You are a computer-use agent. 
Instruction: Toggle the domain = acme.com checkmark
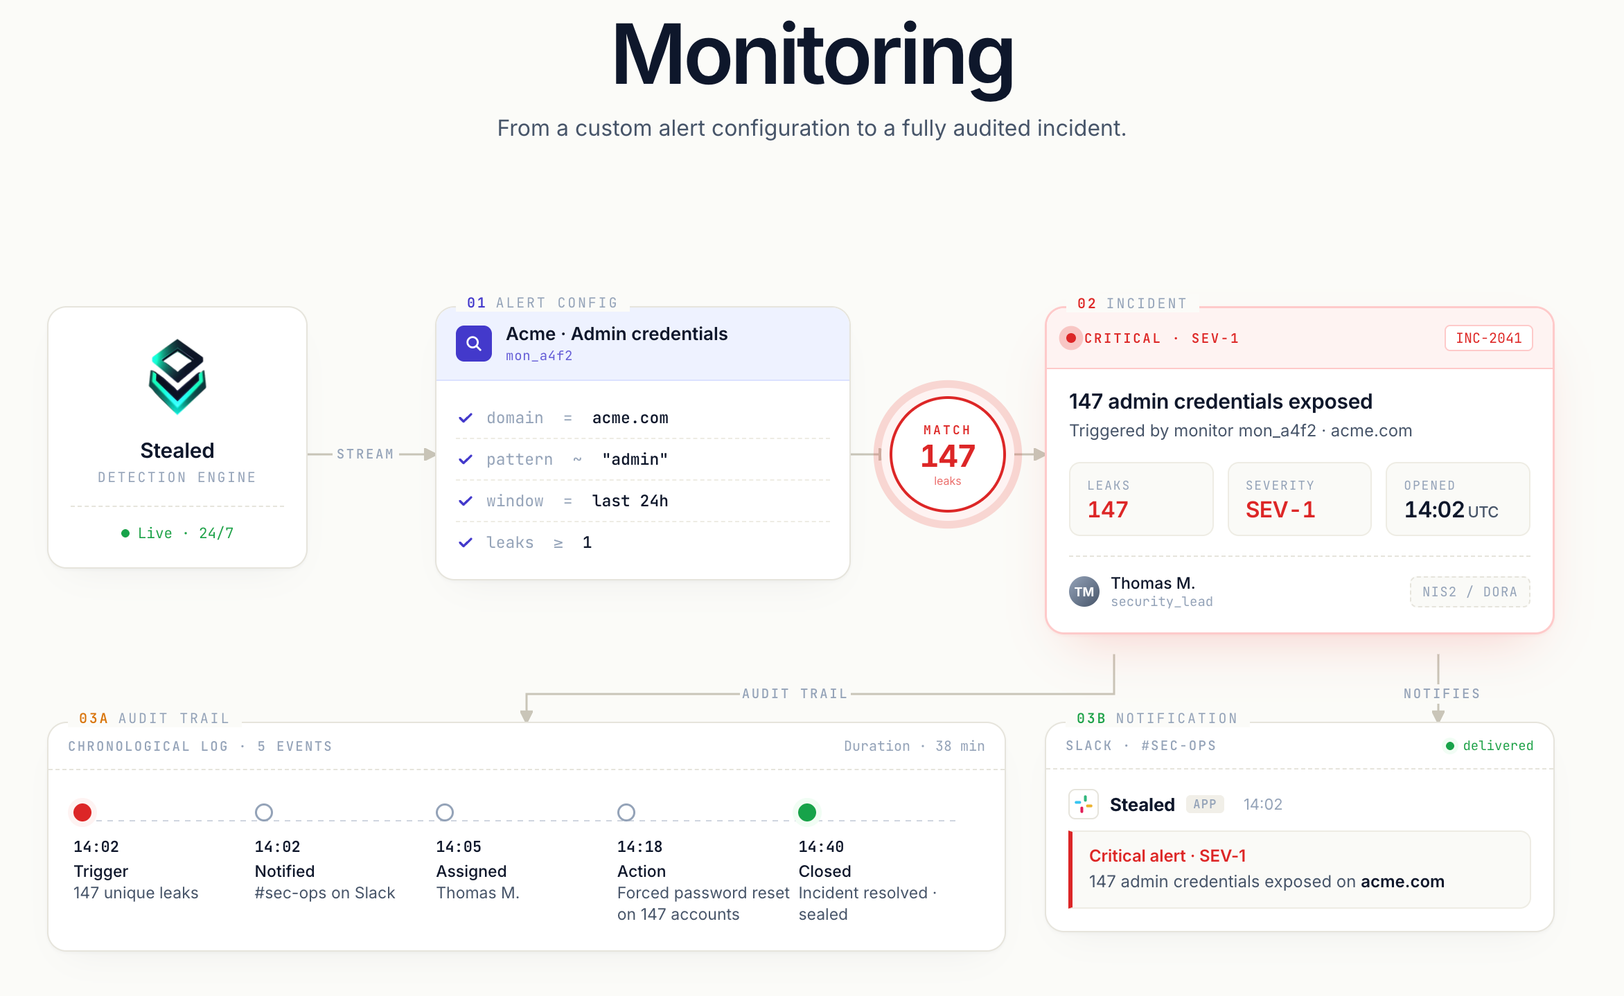[465, 418]
